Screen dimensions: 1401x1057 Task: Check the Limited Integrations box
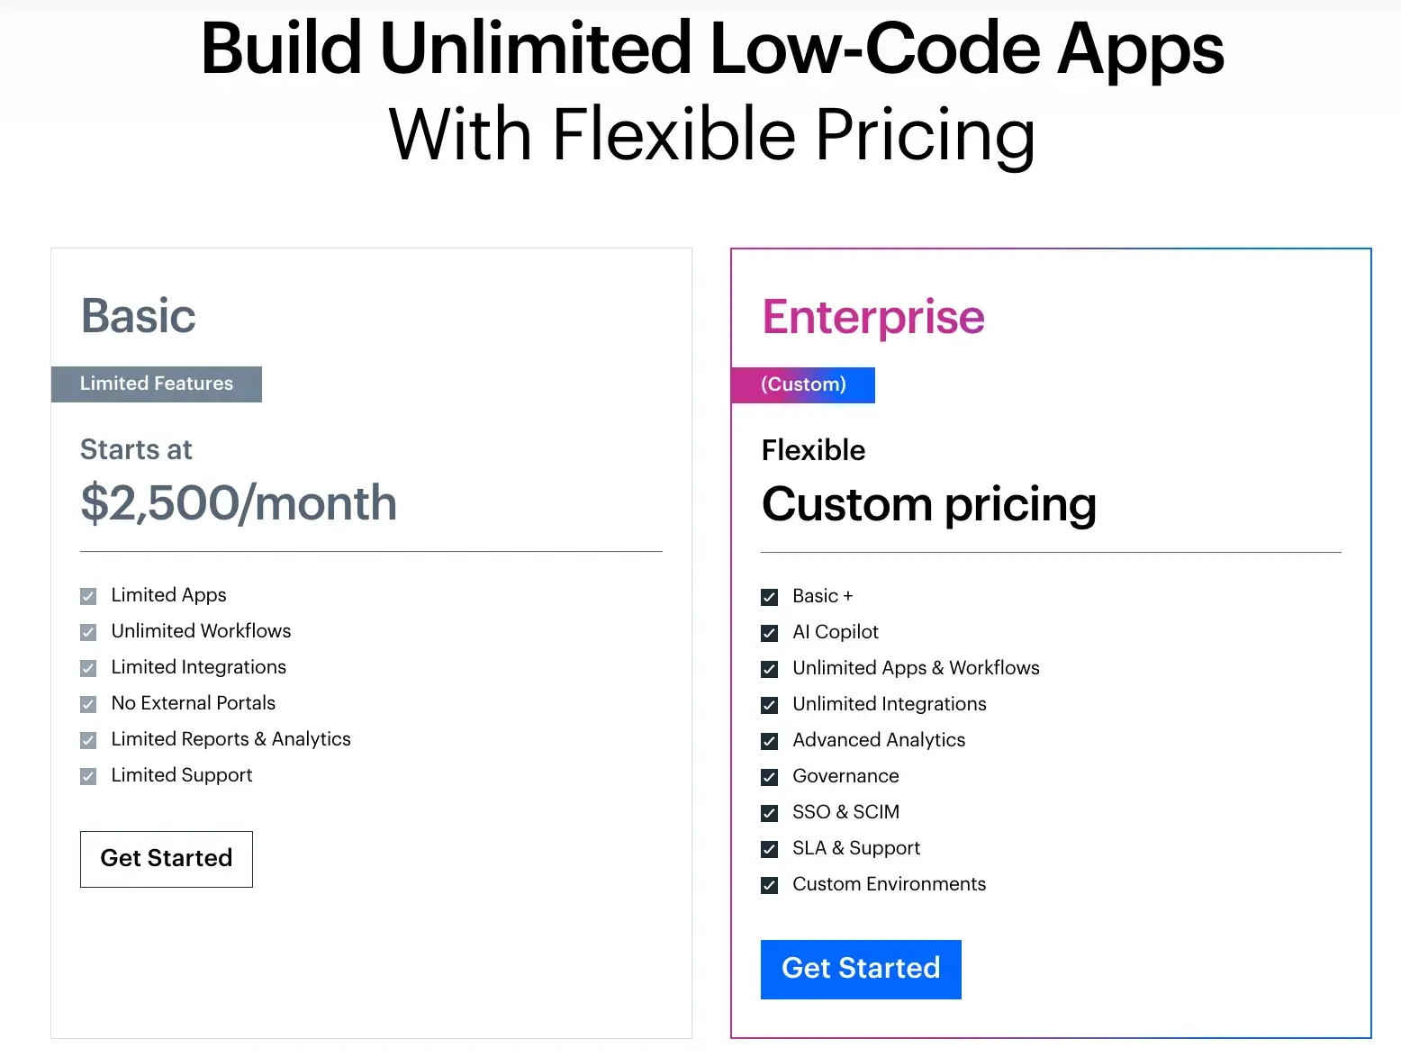coord(88,668)
